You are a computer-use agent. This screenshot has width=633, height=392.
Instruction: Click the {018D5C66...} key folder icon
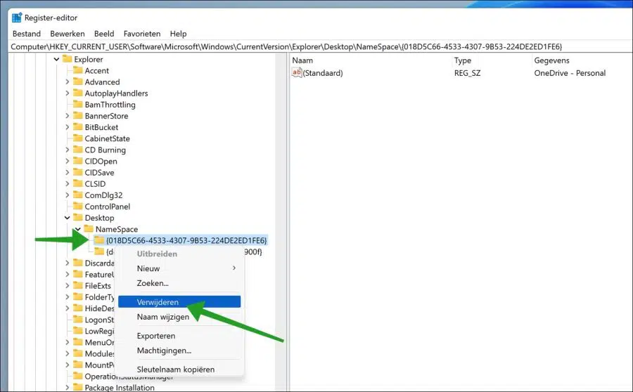[99, 240]
